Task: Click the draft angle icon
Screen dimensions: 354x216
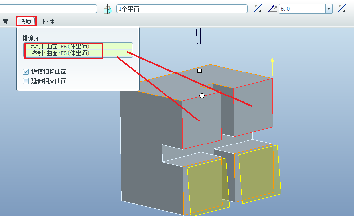Action: click(272, 9)
